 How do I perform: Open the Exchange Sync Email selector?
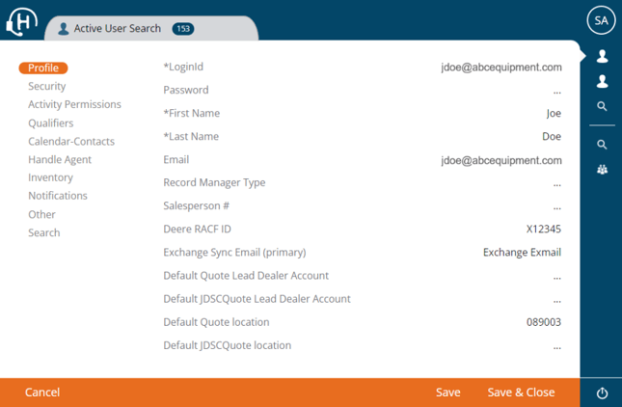tap(522, 253)
